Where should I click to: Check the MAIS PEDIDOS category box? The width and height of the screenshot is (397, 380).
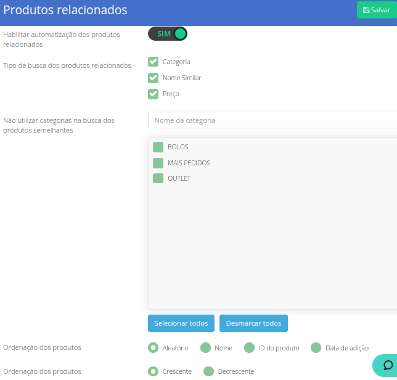coord(158,163)
